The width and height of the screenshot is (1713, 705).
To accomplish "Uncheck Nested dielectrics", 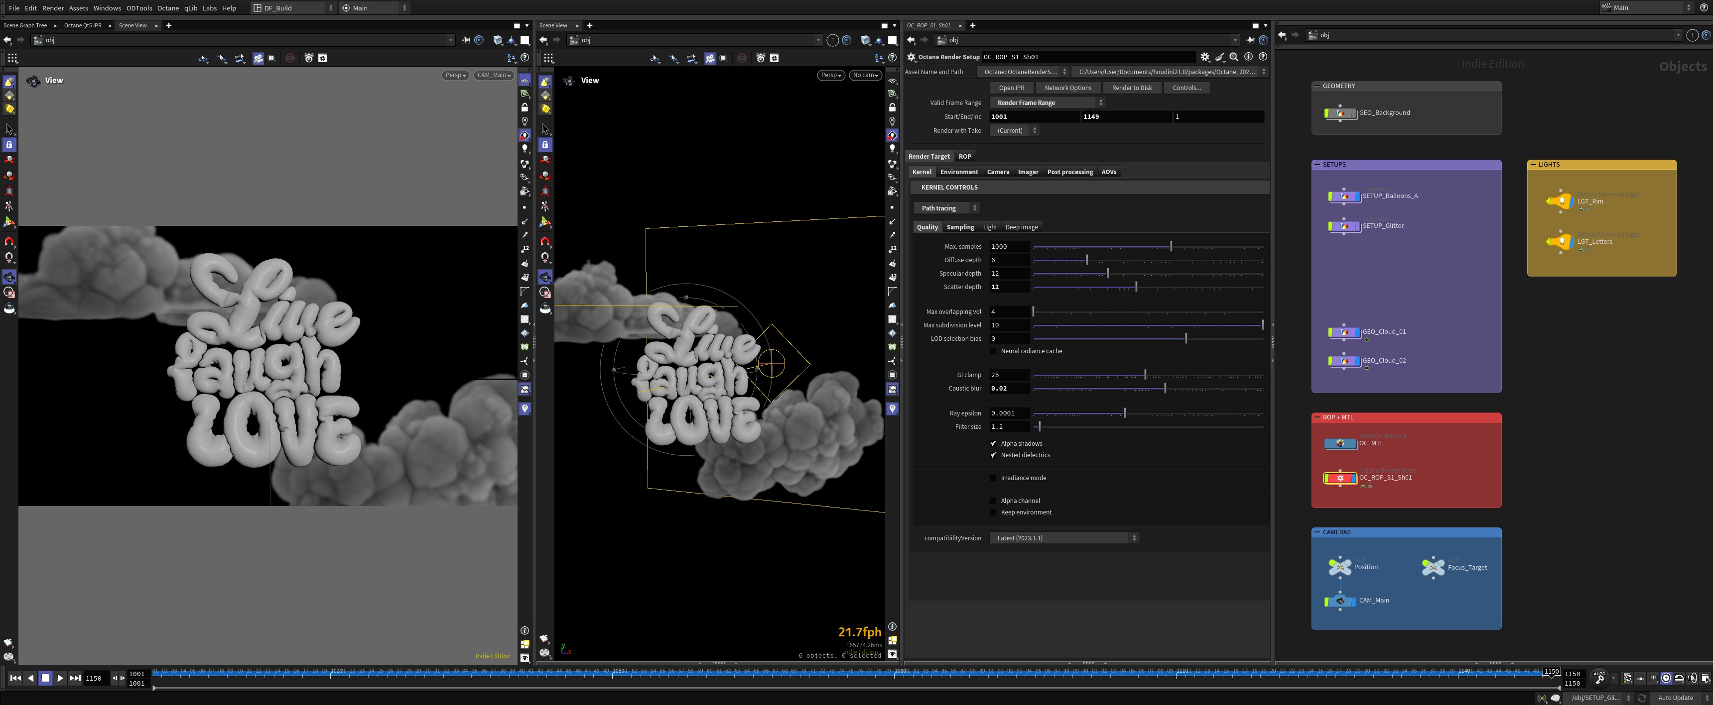I will [994, 455].
